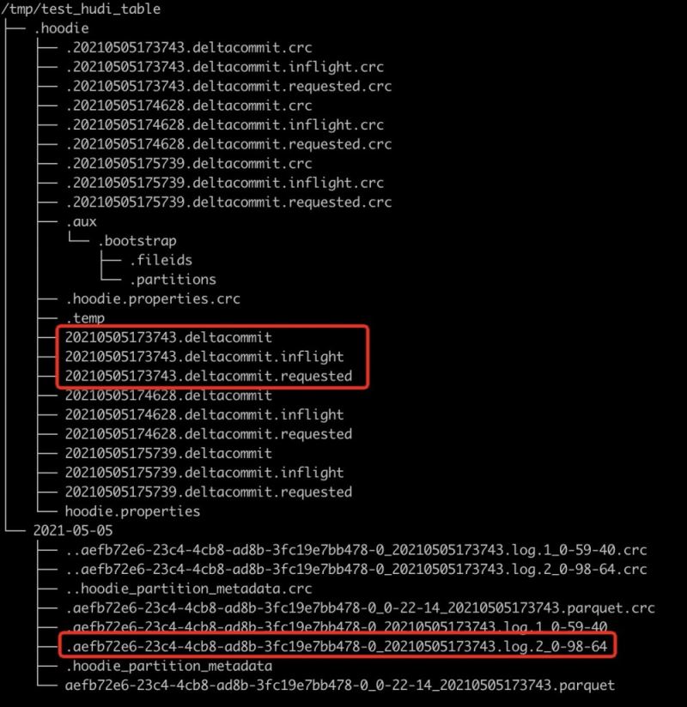Click the .bootstrap subfolder
This screenshot has width=687, height=707.
pyautogui.click(x=137, y=241)
